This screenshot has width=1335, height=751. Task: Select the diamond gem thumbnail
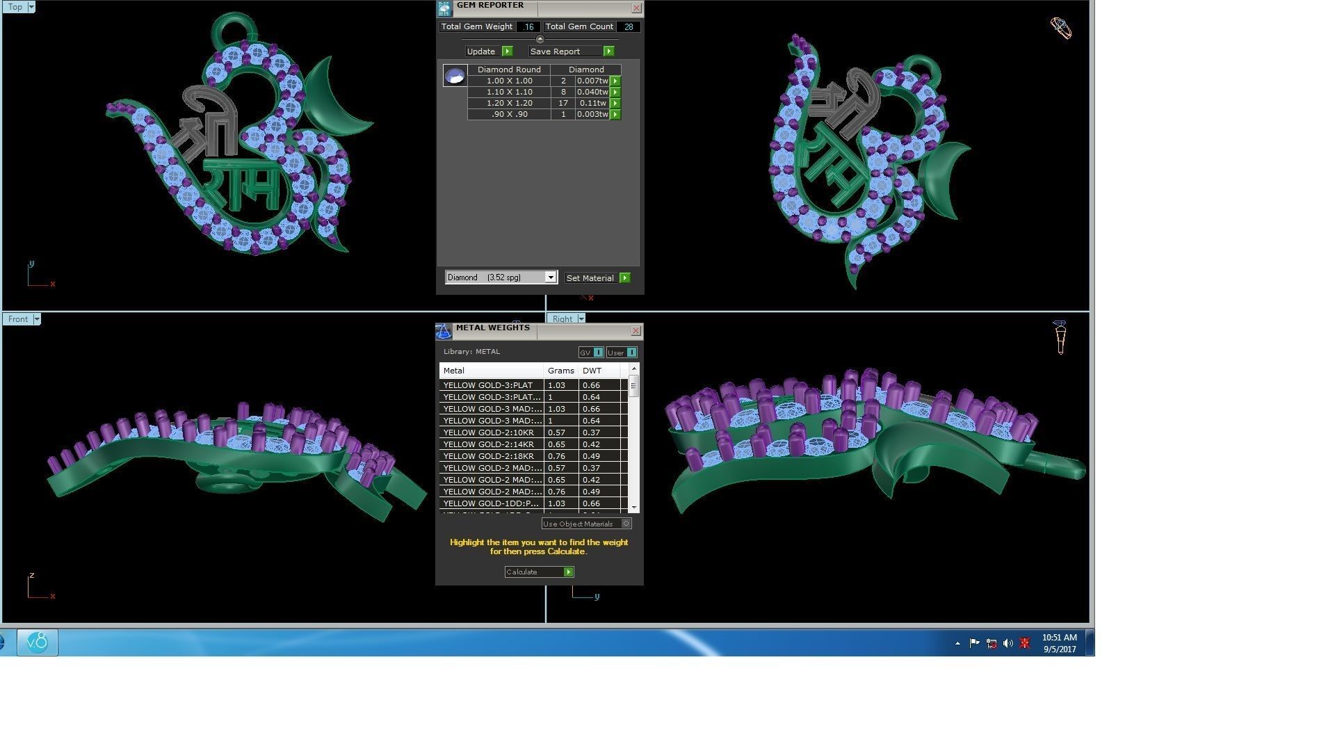click(455, 76)
